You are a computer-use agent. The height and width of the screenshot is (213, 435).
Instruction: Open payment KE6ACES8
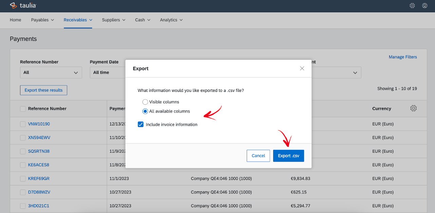click(x=39, y=165)
